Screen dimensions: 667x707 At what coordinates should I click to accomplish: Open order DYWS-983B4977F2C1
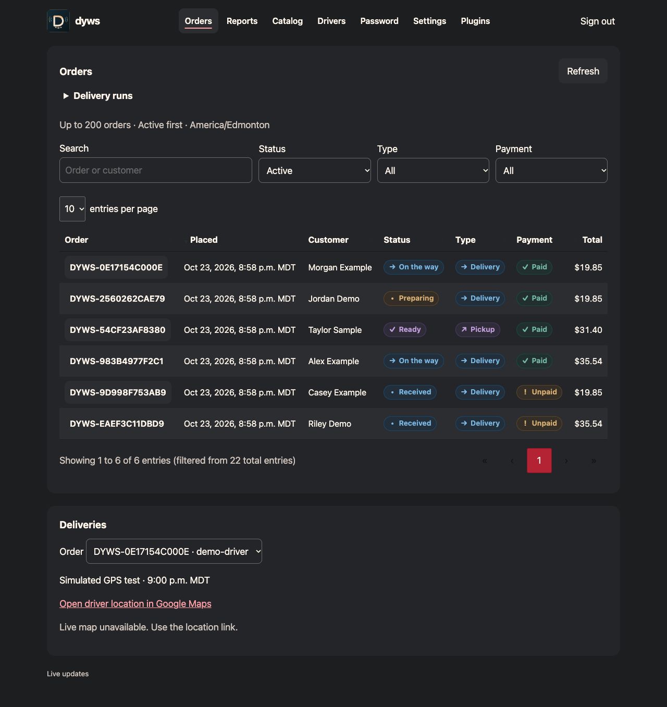(117, 361)
